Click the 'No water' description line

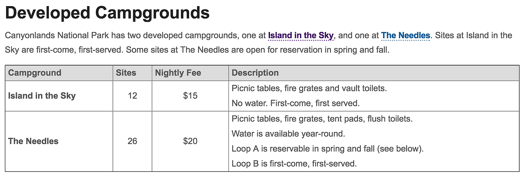tap(296, 103)
